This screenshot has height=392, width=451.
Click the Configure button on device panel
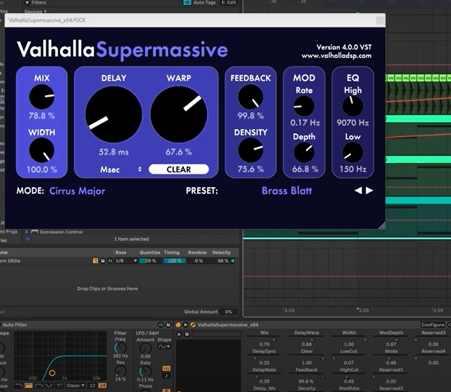(x=433, y=325)
